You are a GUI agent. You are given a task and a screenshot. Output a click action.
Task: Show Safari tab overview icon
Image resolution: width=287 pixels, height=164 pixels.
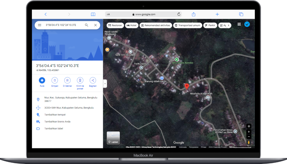(241, 14)
